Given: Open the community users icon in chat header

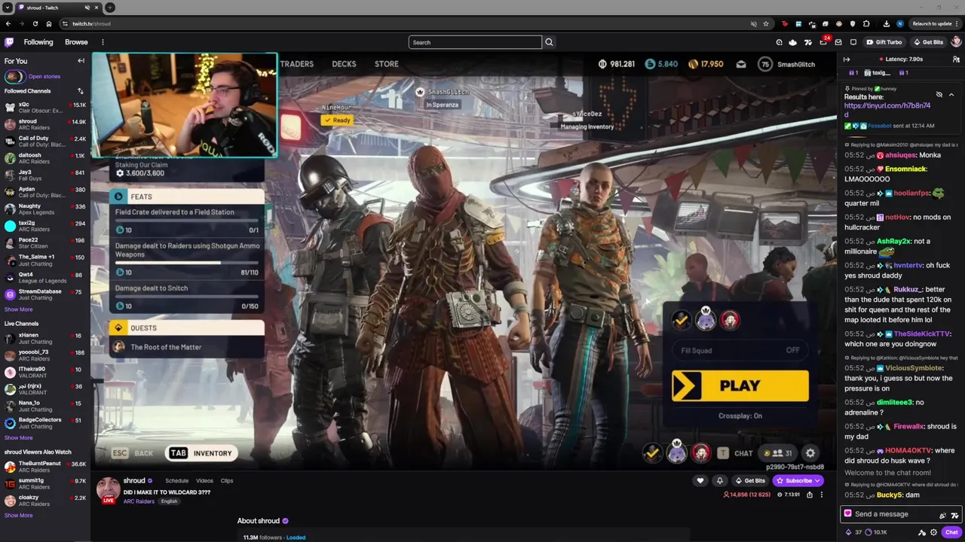Looking at the screenshot, I should [956, 59].
